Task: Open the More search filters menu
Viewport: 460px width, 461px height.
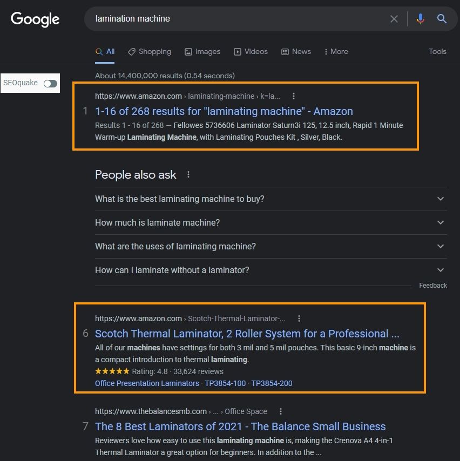Action: [336, 51]
